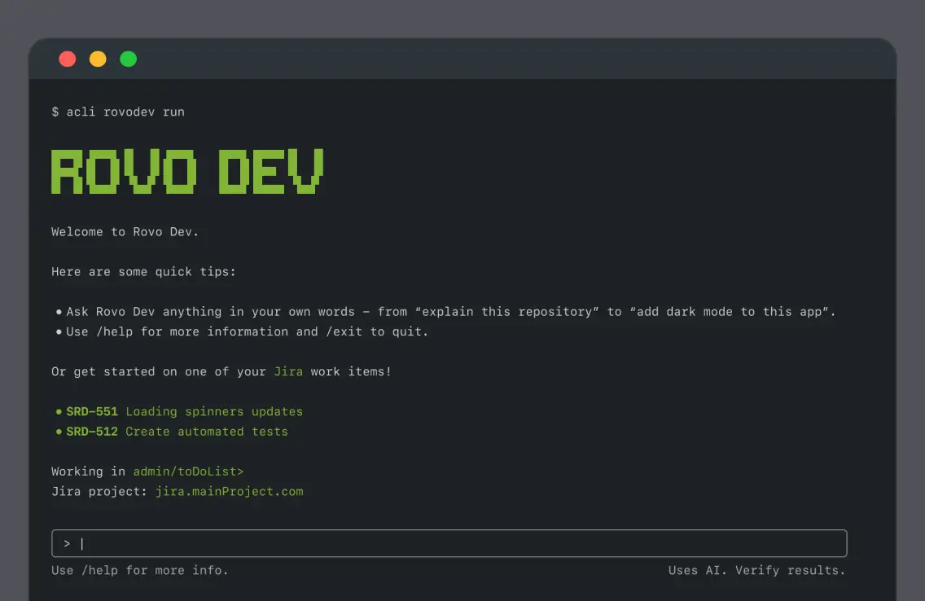The width and height of the screenshot is (925, 601).
Task: Open the jira.mainProject.com project link
Action: point(229,491)
